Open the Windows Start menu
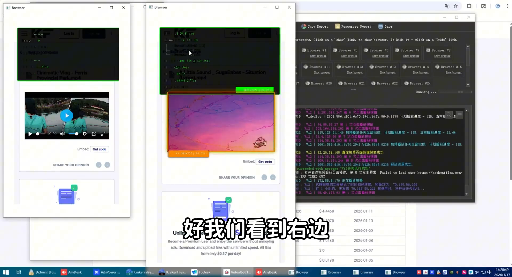 (x=6, y=272)
